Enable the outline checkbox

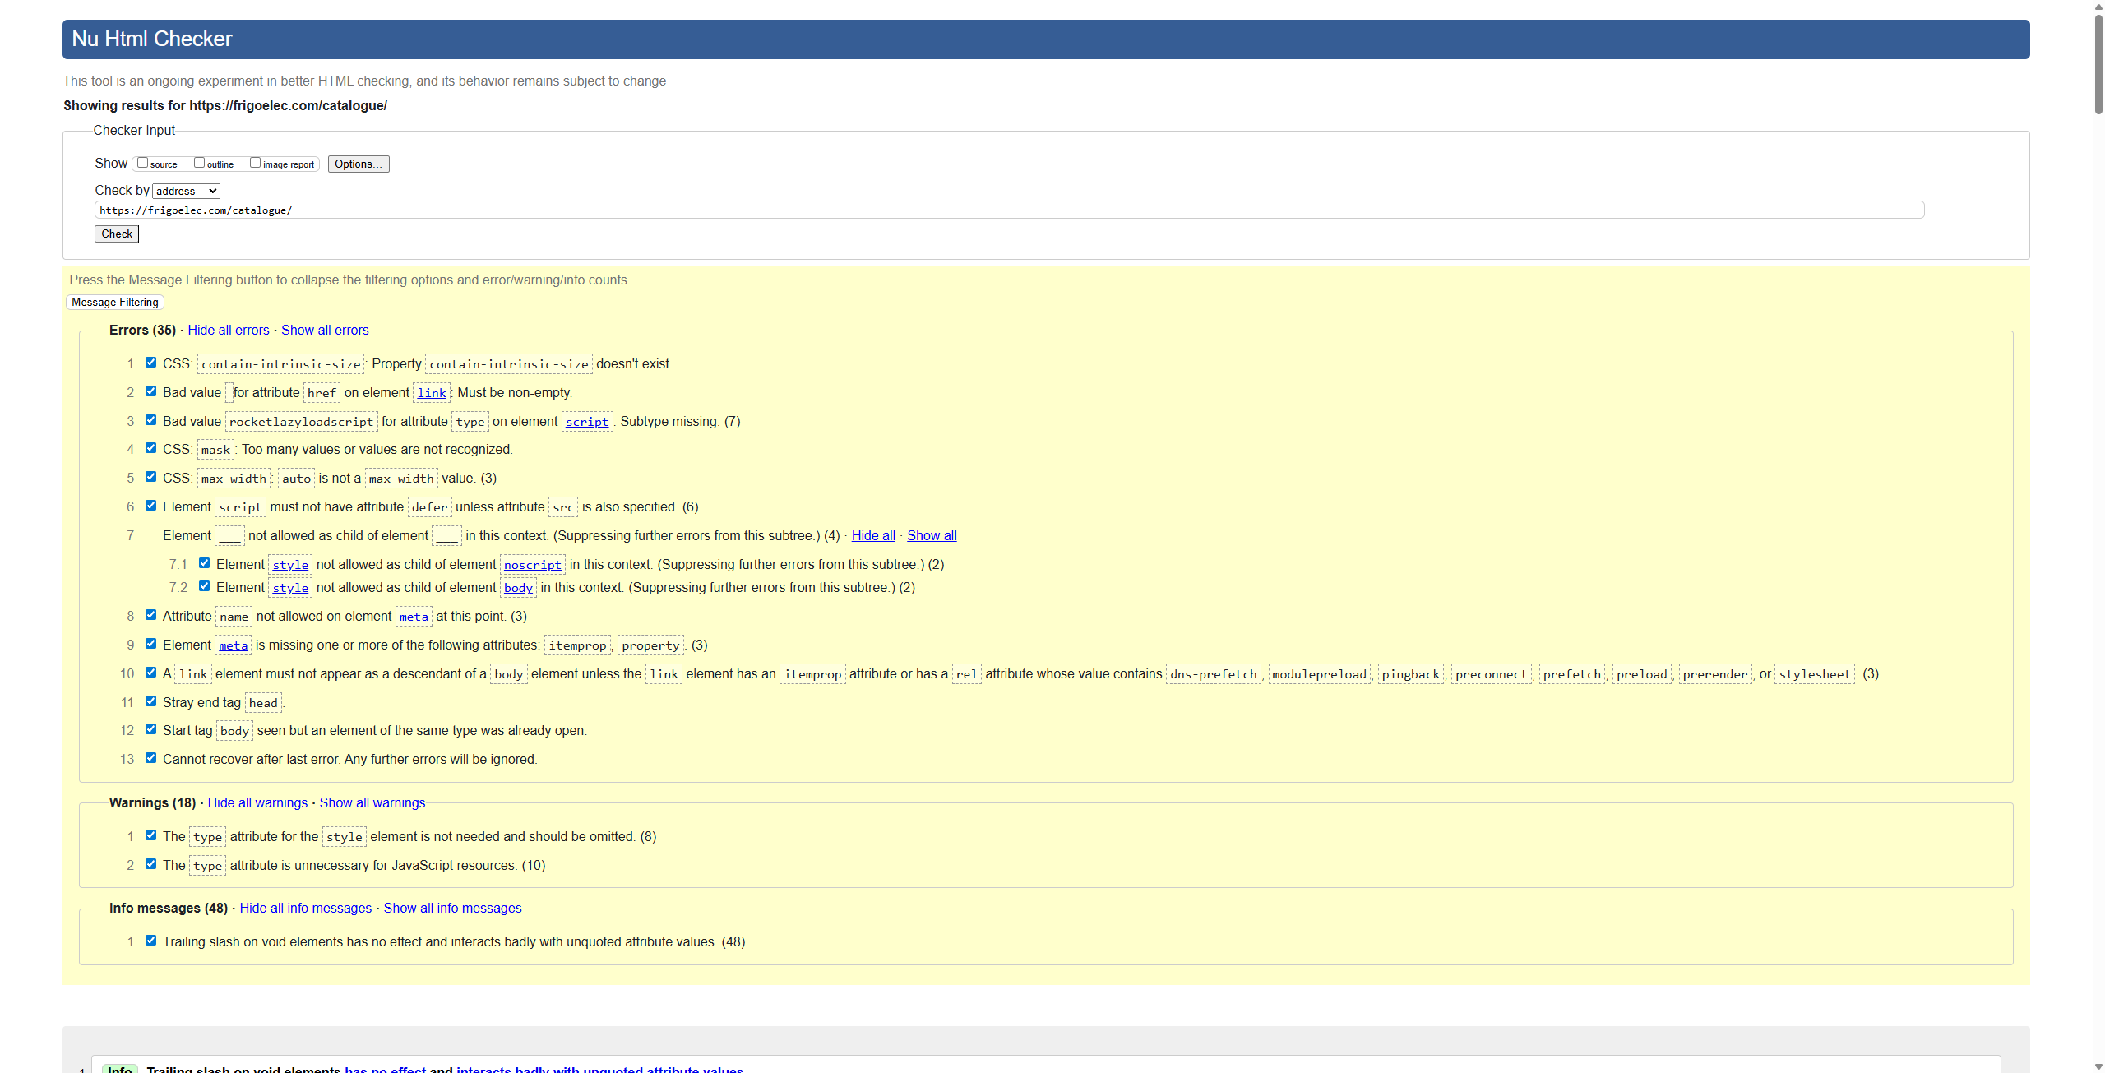[x=199, y=162]
